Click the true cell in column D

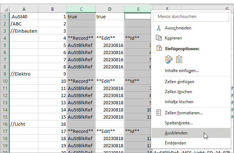[110, 16]
